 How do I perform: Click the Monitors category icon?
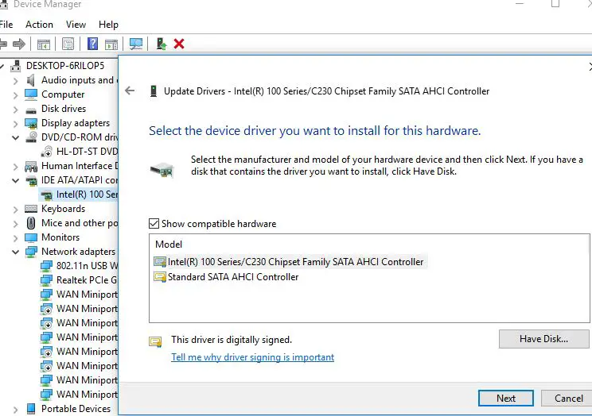tap(31, 237)
